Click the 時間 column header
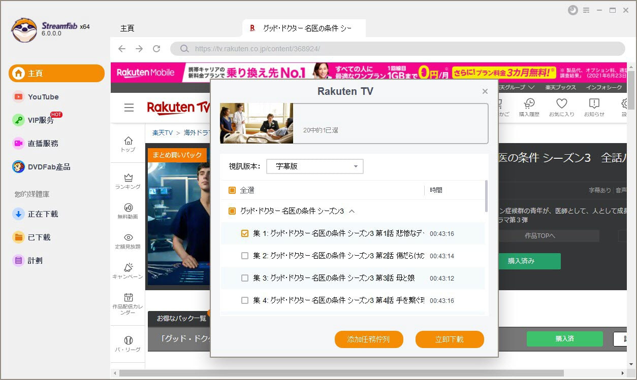Viewport: 637px width, 380px height. click(x=436, y=190)
